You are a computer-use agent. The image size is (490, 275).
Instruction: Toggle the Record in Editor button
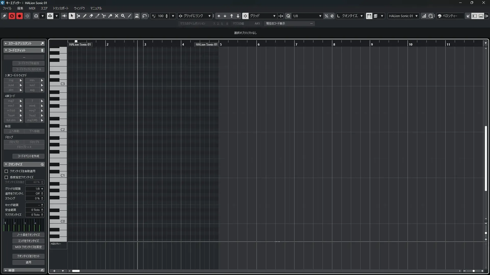click(x=19, y=16)
